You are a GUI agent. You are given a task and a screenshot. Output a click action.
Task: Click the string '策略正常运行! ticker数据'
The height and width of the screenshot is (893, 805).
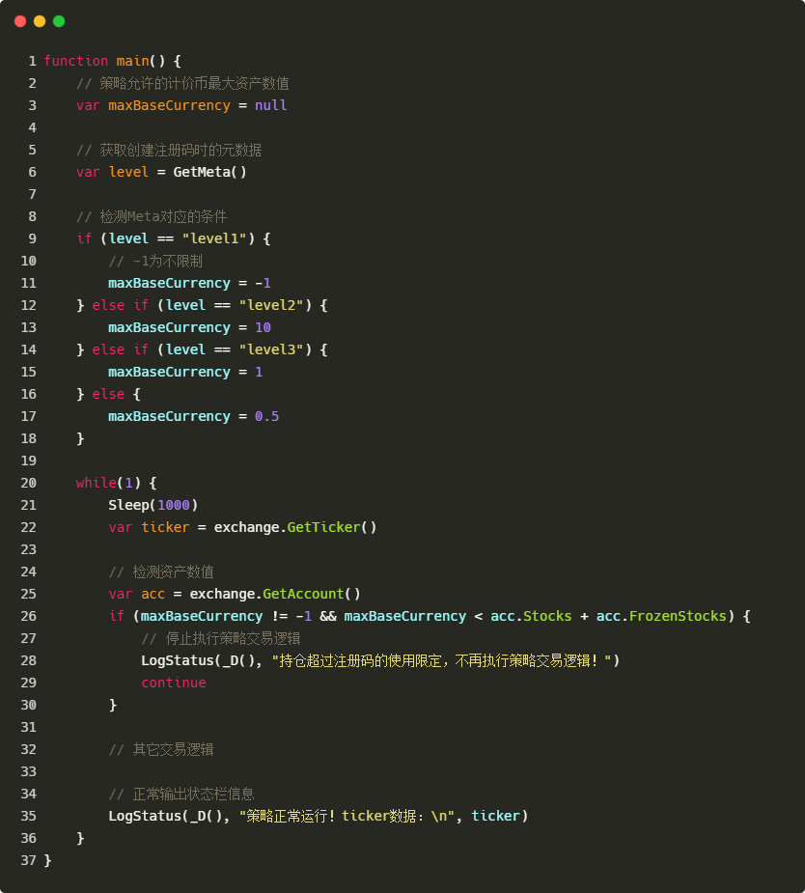331,816
